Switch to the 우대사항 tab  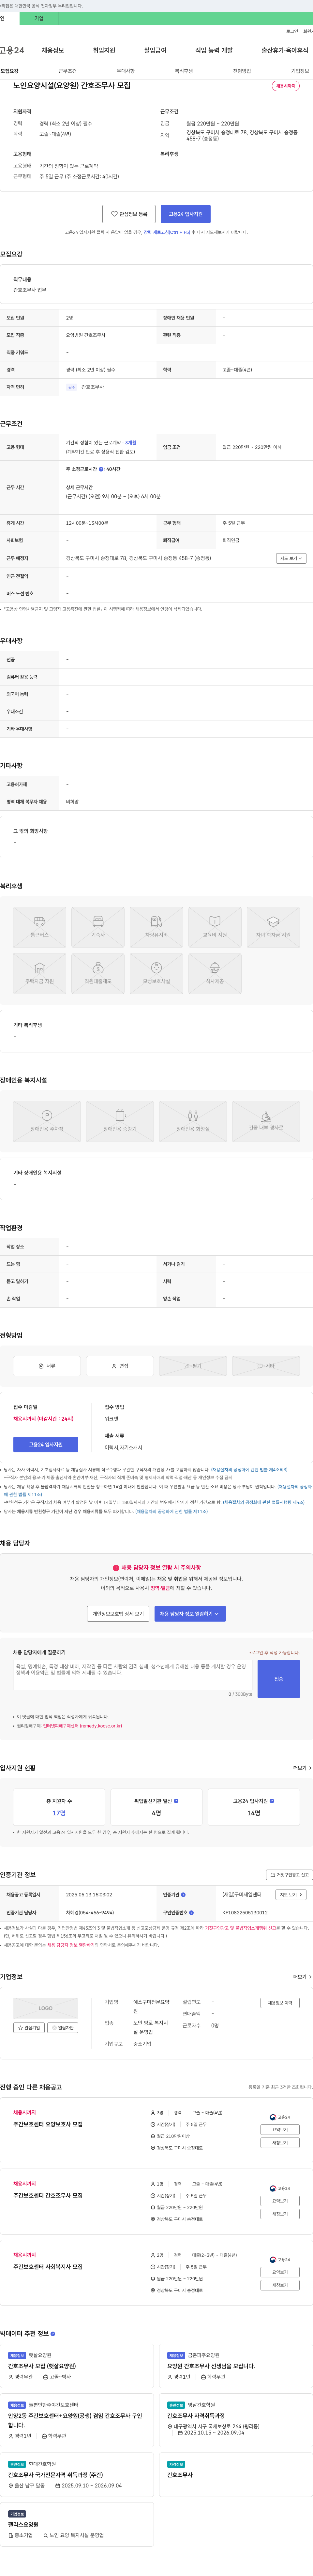coord(126,71)
